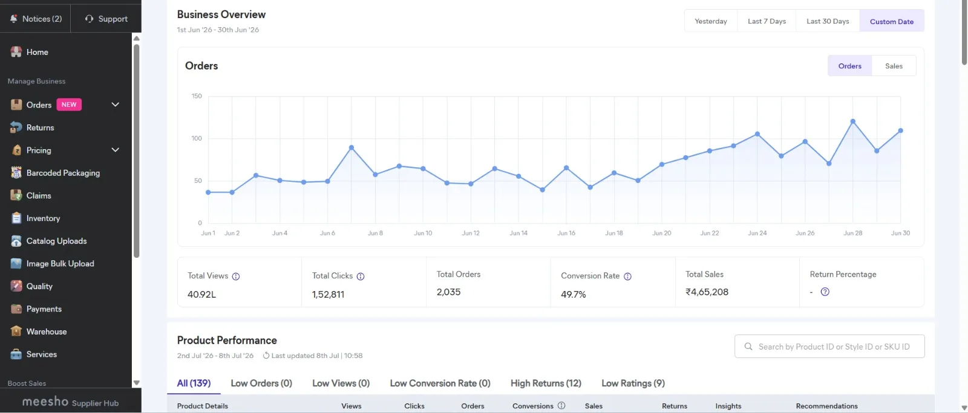This screenshot has width=968, height=413.
Task: Click the Views column header
Action: 351,406
